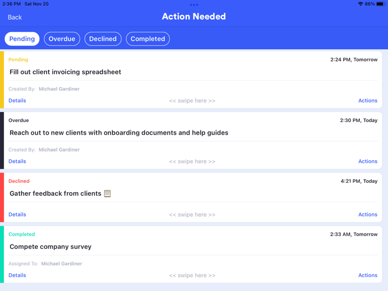Screen dimensions: 388x291
Task: Click 'Created By: Michael Gardiner' on onboarding card
Action: (44, 150)
